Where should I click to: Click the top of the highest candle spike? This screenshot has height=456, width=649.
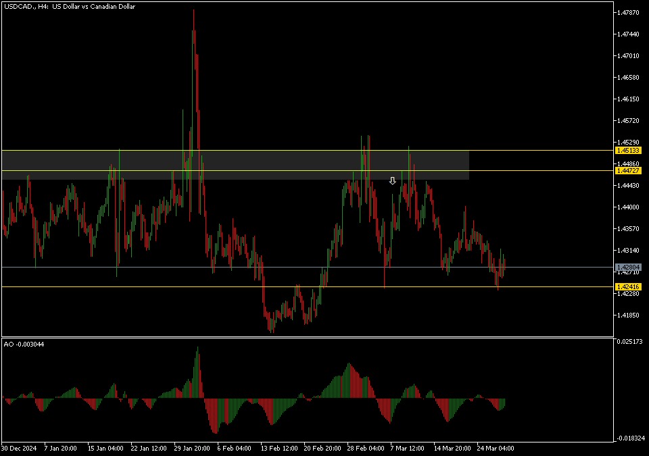tap(193, 11)
